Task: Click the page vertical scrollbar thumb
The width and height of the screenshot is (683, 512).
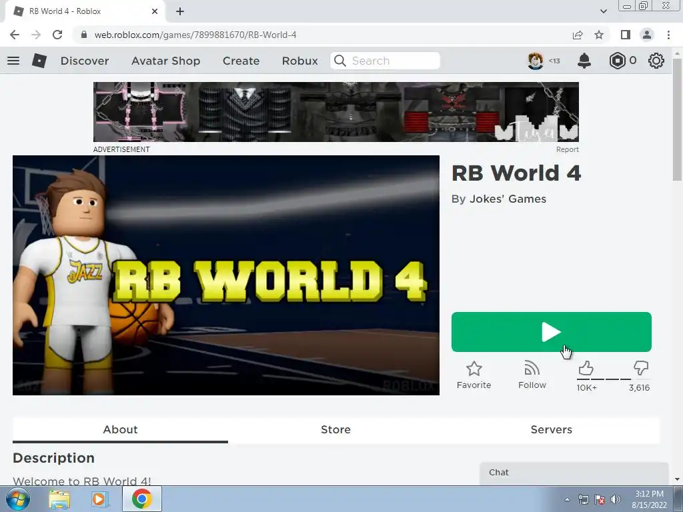Action: click(677, 119)
